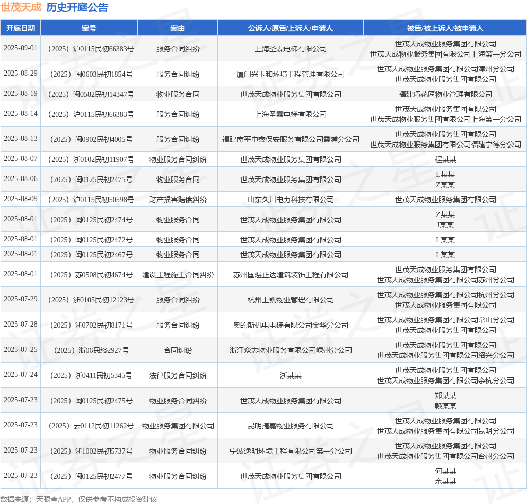Select the defendant name '何某某'
The width and height of the screenshot is (527, 504).
[446, 471]
